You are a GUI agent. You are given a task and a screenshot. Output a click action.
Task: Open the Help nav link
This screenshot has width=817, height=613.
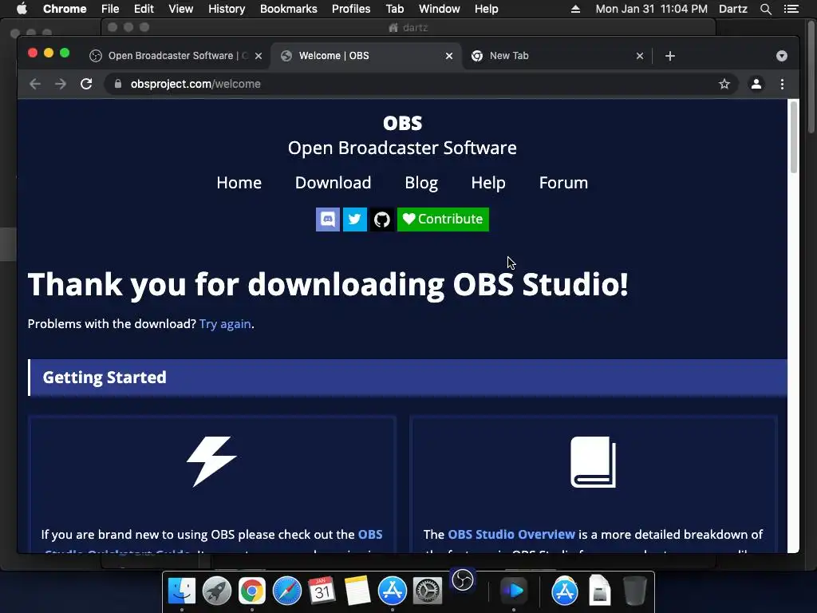tap(488, 183)
